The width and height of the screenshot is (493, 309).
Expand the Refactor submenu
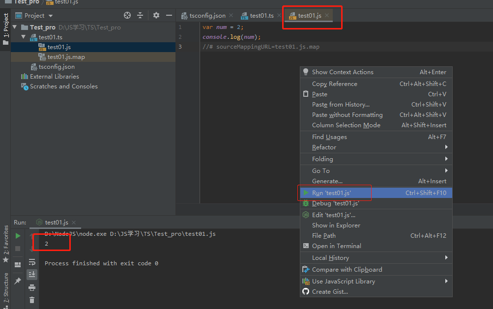click(x=376, y=147)
